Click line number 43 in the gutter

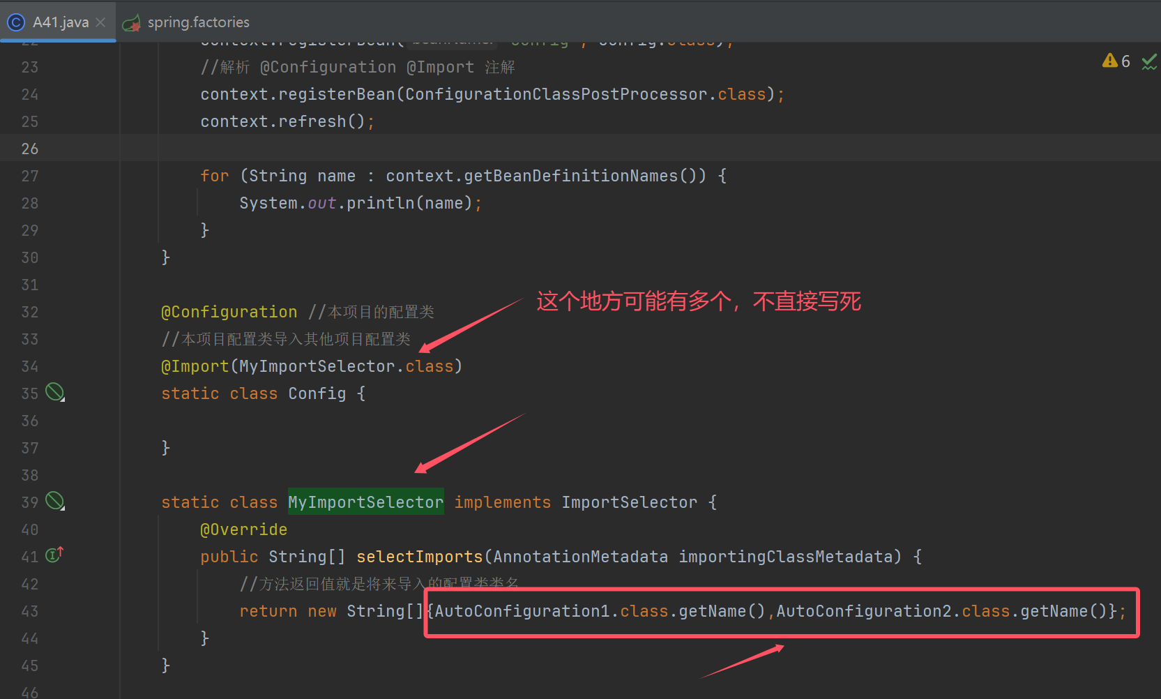(x=30, y=611)
